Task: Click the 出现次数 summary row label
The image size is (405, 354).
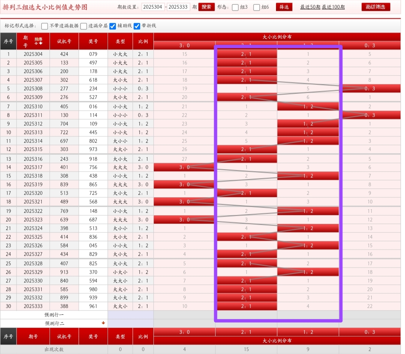Action: pos(54,350)
